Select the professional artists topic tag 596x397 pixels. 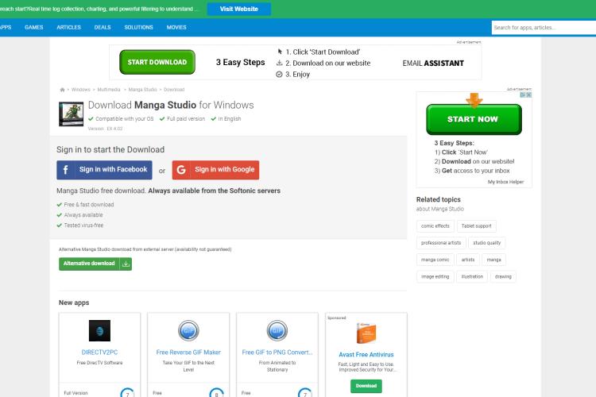coord(441,243)
